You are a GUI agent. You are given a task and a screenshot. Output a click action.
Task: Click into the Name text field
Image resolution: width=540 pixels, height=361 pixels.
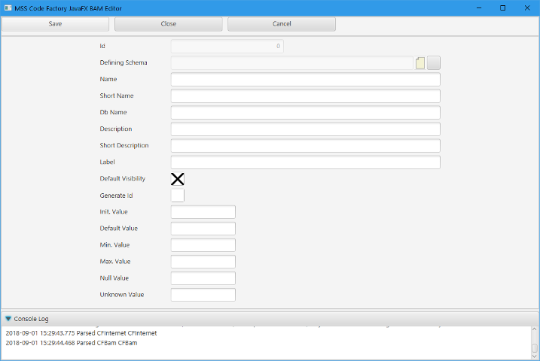[x=305, y=80]
